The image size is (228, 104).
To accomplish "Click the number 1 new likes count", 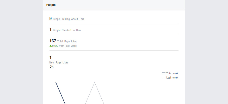I will click(x=50, y=57).
